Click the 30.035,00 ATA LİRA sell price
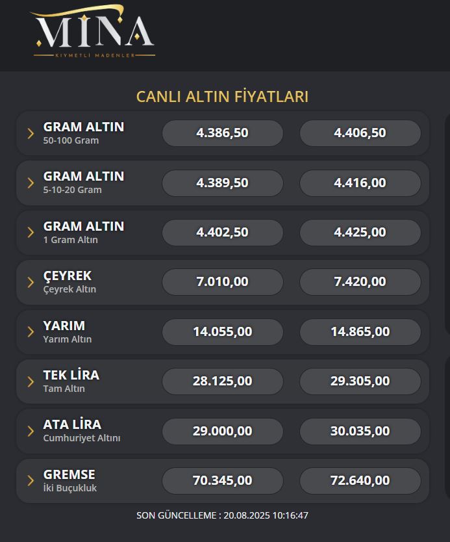 click(x=360, y=431)
